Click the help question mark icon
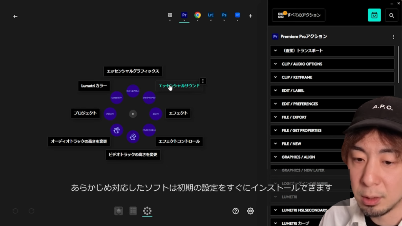This screenshot has height=226, width=402. point(236,211)
